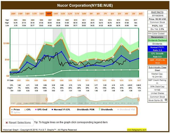Click the CFL Growth Rate 9.5 box

pyautogui.click(x=157, y=55)
